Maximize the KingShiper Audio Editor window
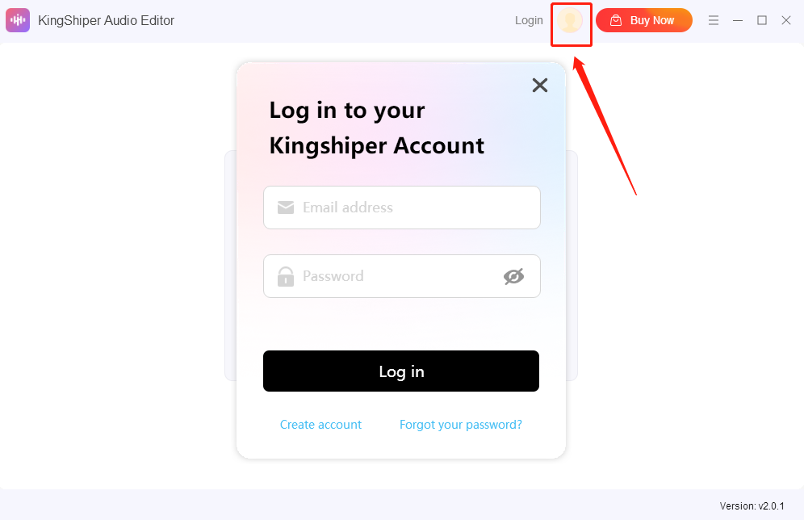 pos(762,20)
